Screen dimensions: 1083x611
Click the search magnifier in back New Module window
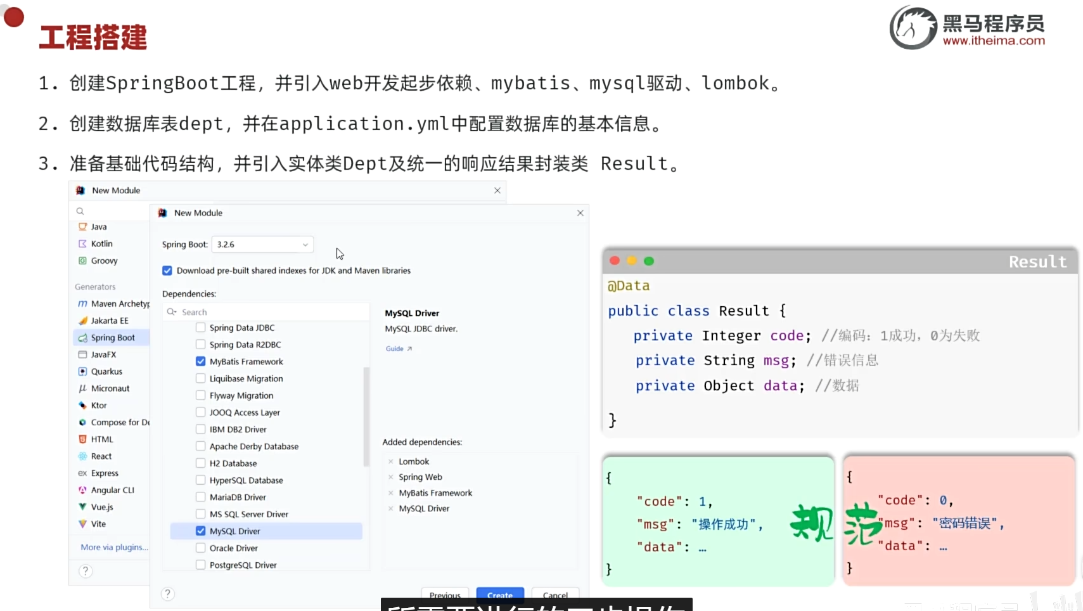tap(80, 211)
